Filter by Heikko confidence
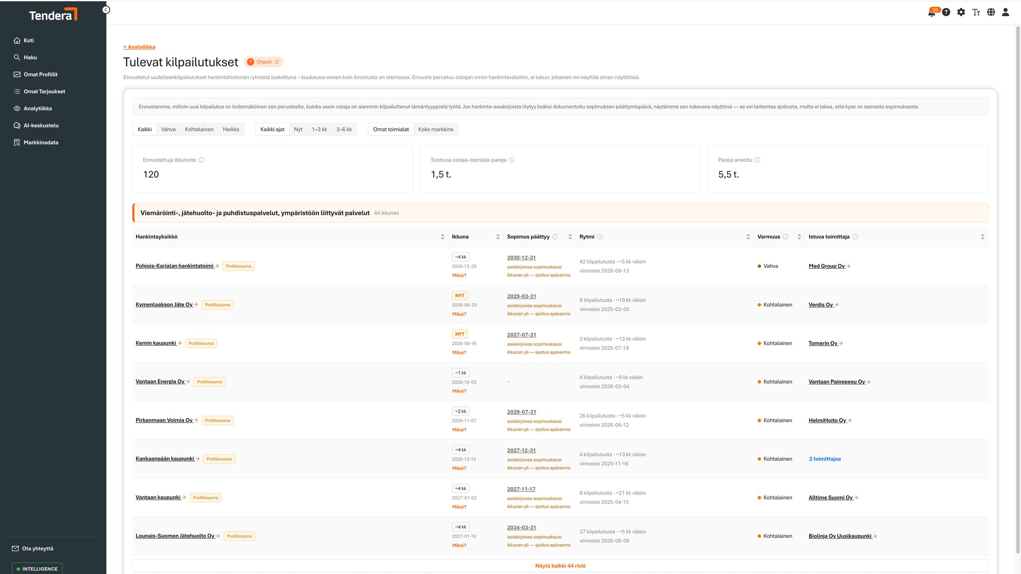Screen dimensions: 1021x574 231,129
